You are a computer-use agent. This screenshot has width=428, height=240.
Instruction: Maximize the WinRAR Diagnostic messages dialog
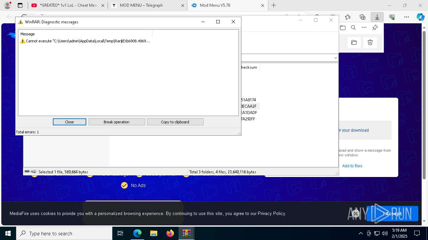point(218,22)
